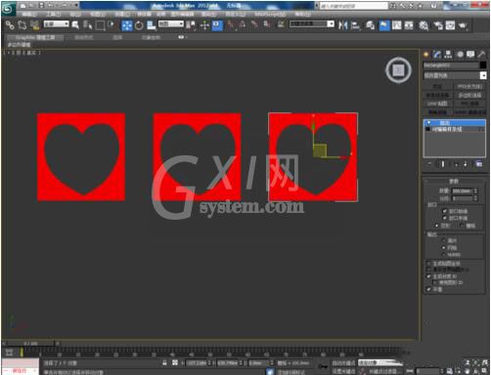The height and width of the screenshot is (375, 491).
Task: Toggle the extrude modifier light bulb in stack
Action: tap(428, 123)
